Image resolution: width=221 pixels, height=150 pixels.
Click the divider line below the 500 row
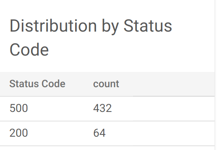click(x=107, y=121)
